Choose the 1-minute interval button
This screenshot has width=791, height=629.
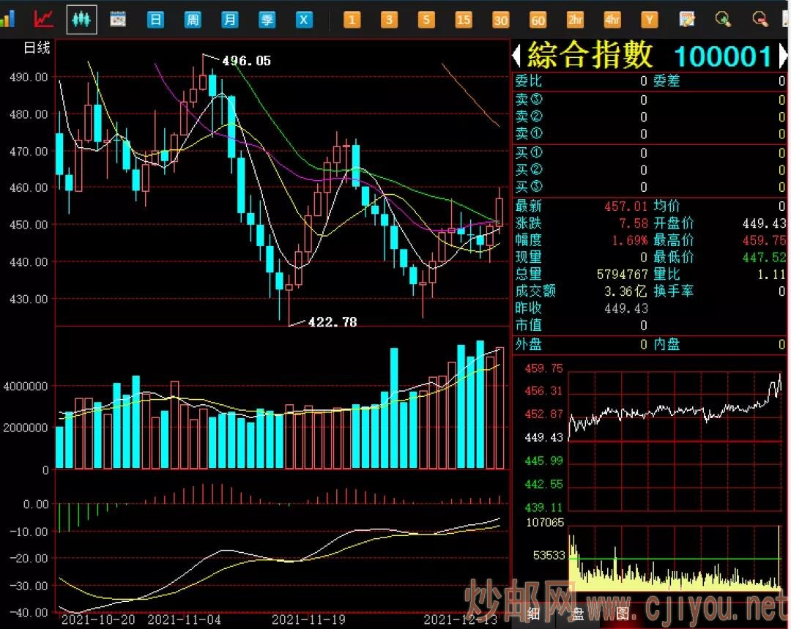pyautogui.click(x=352, y=20)
